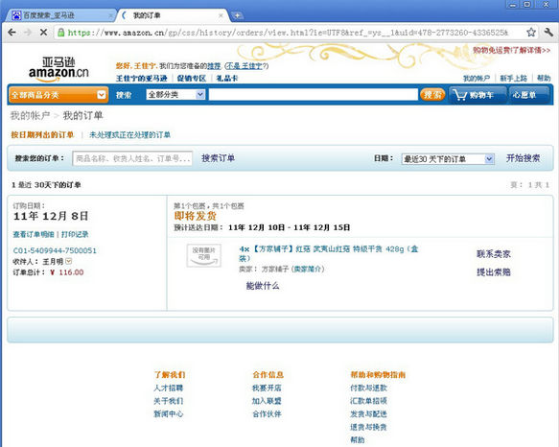Go back with the browser back arrow
The width and height of the screenshot is (559, 447).
(12, 32)
